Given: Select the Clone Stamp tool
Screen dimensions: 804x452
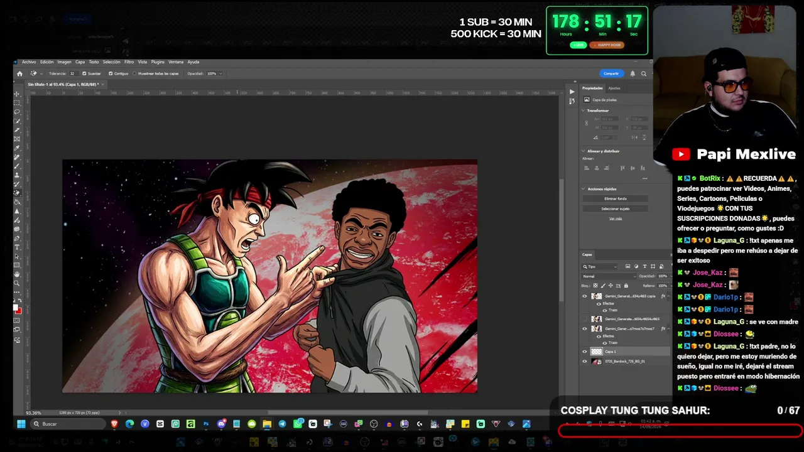Looking at the screenshot, I should point(17,175).
